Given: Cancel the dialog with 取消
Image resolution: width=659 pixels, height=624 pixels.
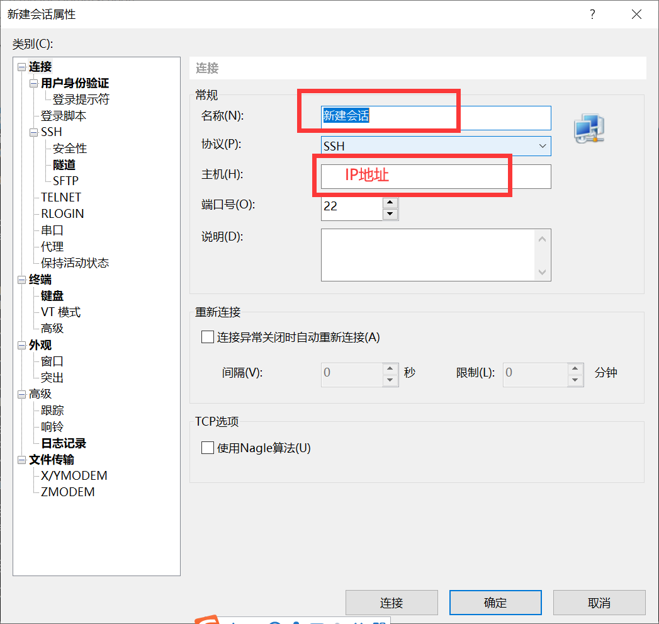Looking at the screenshot, I should click(x=599, y=603).
